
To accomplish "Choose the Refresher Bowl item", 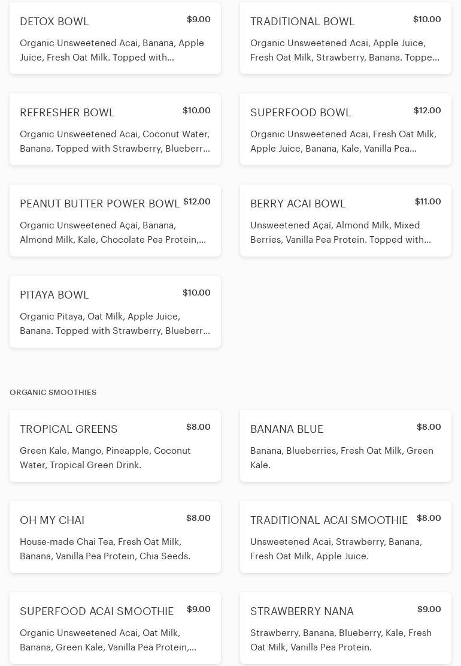I will click(x=67, y=113).
